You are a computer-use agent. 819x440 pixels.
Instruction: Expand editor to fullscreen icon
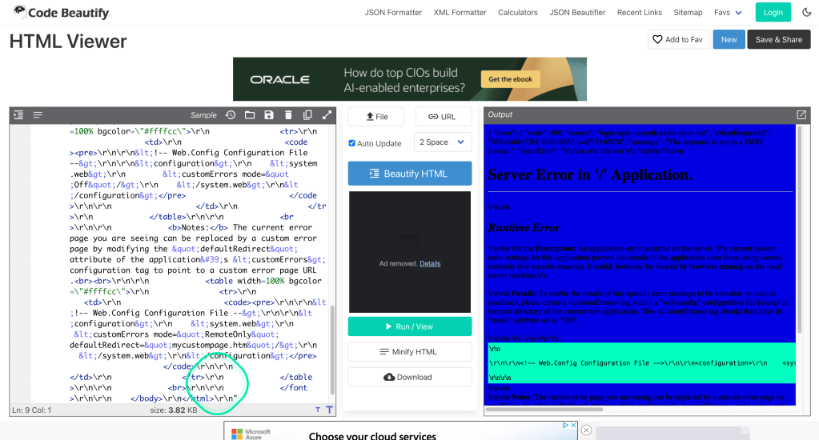(x=327, y=115)
